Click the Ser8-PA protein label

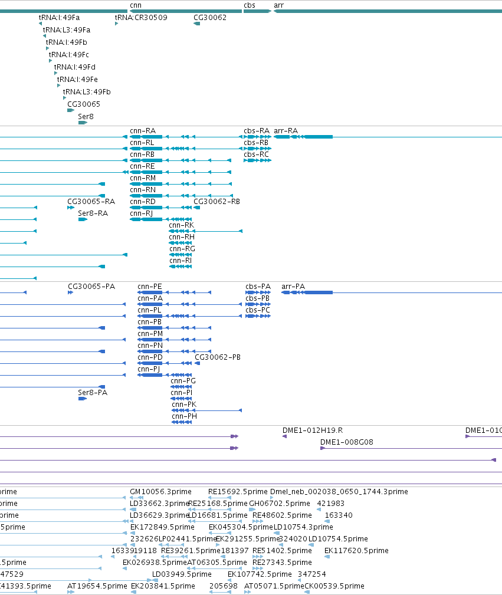(x=93, y=392)
